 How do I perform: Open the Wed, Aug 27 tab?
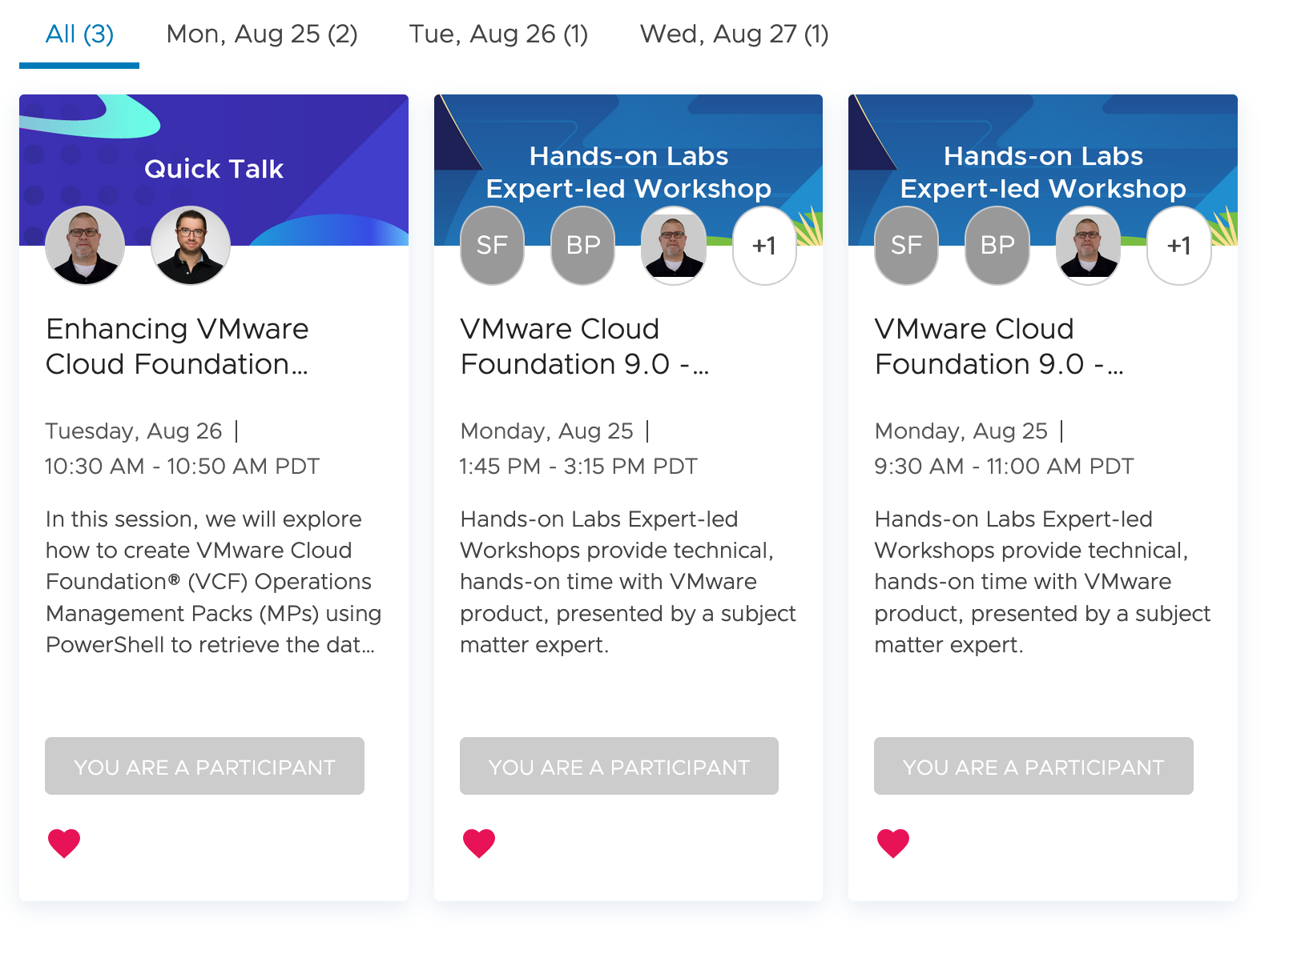734,34
